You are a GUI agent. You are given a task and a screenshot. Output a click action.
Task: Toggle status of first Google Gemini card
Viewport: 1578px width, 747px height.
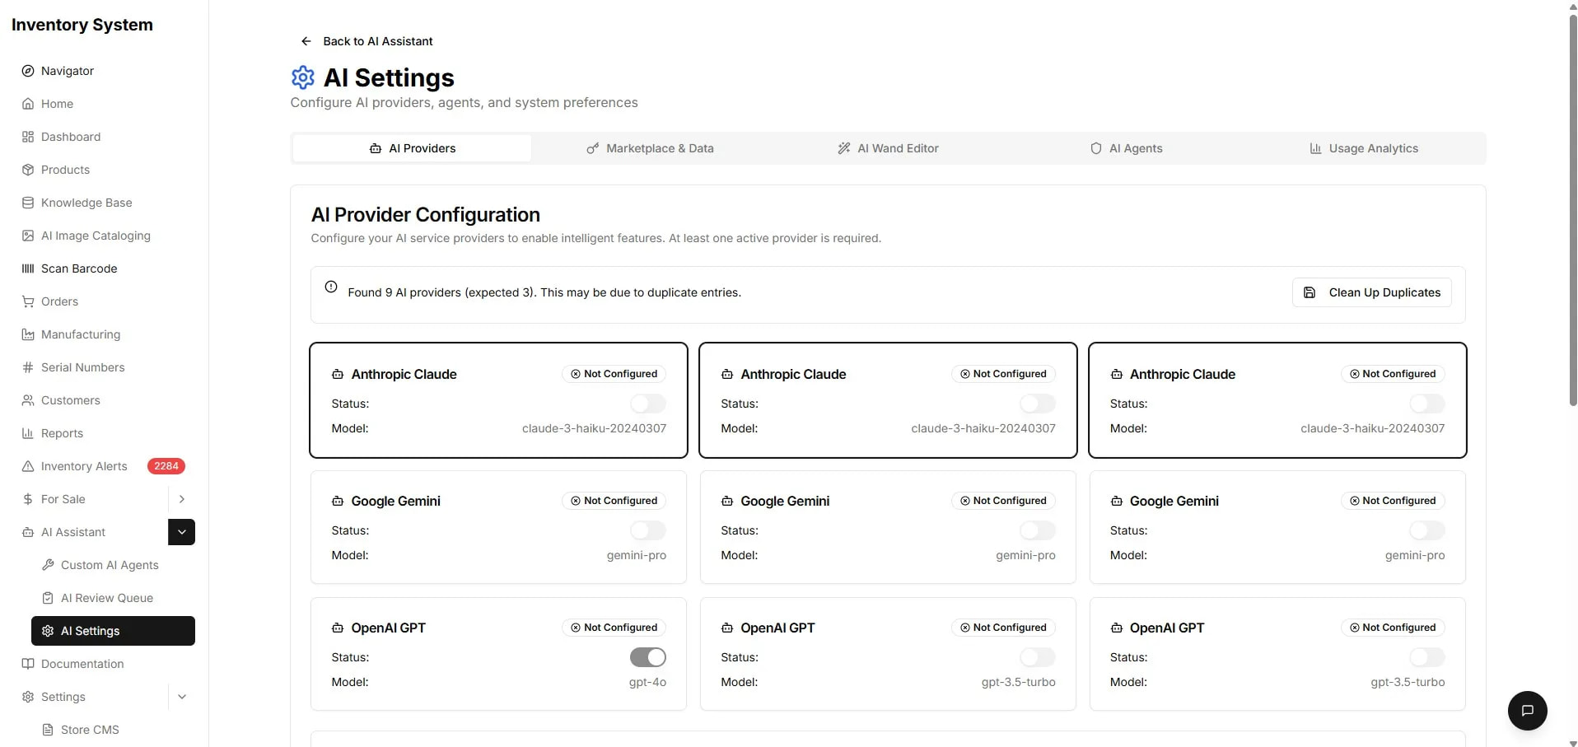[648, 530]
